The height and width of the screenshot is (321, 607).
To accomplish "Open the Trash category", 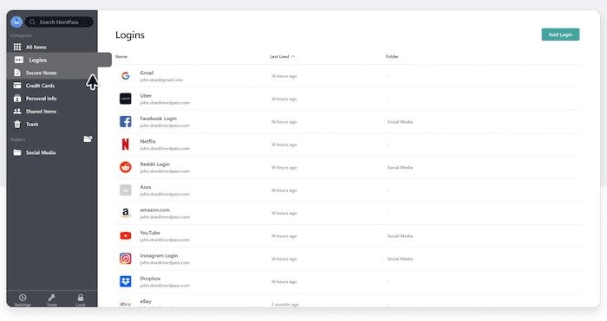I will tap(52, 124).
